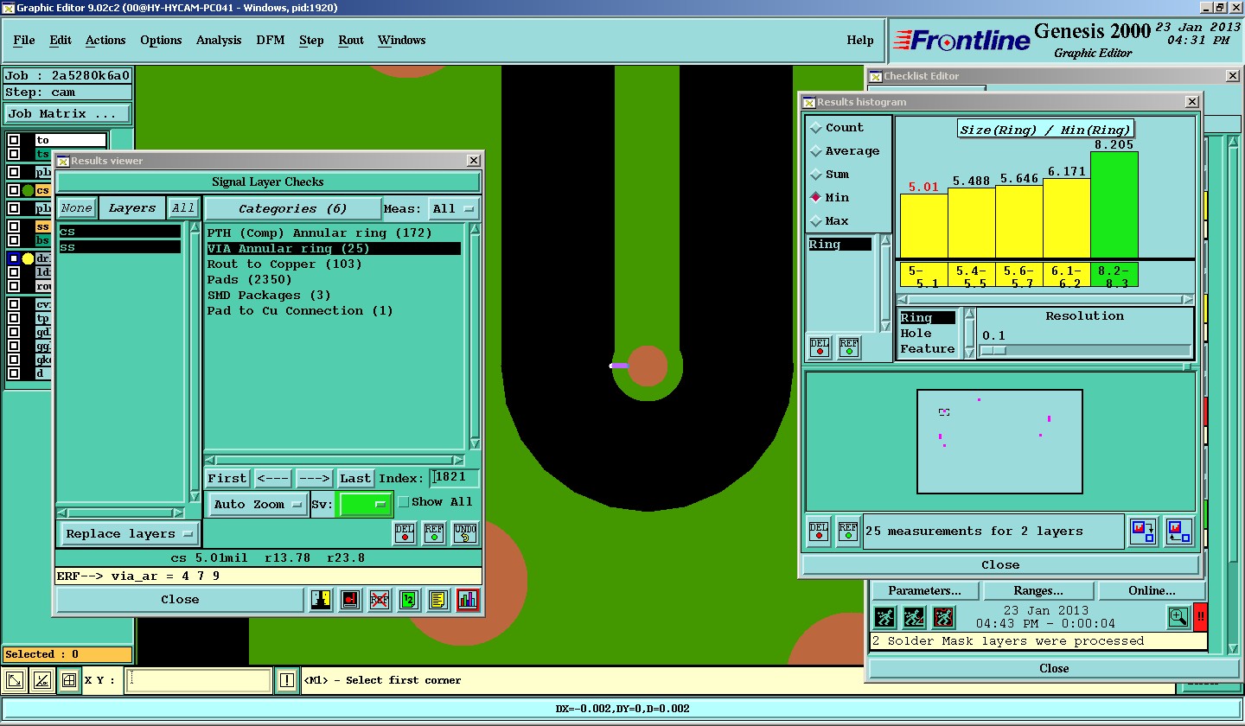The height and width of the screenshot is (726, 1245).
Task: Open the Analysis menu
Action: tap(219, 41)
